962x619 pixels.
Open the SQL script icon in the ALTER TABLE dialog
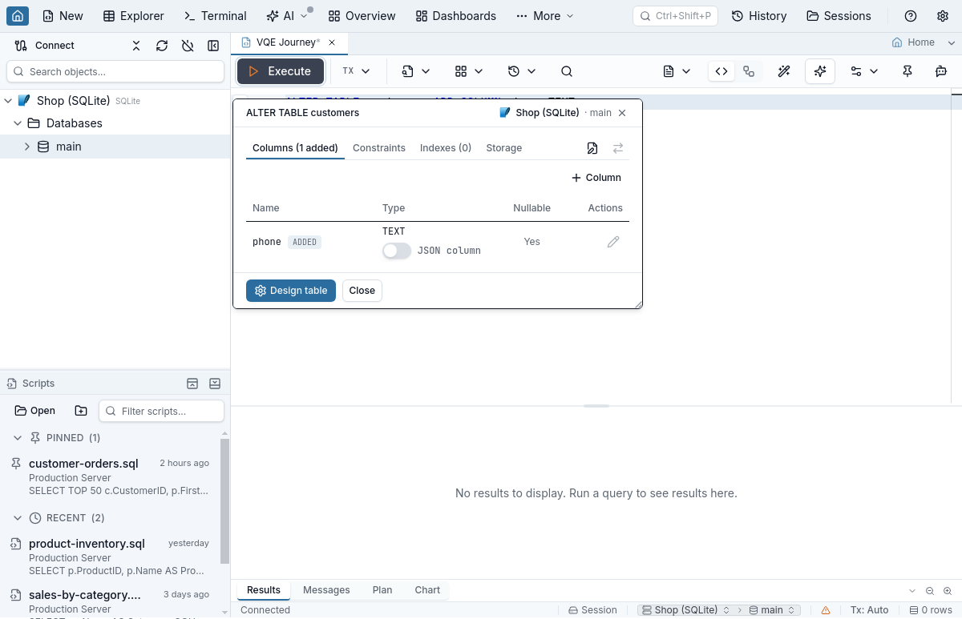pos(592,148)
